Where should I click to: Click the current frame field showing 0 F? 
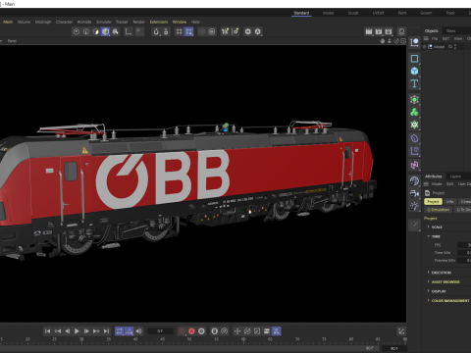pos(160,331)
